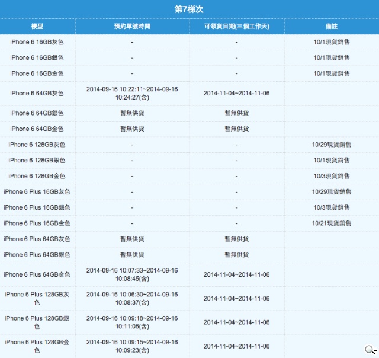Click the iPhone 6 64GB灰色 row label
Viewport: 379px width, 358px height.
(37, 94)
